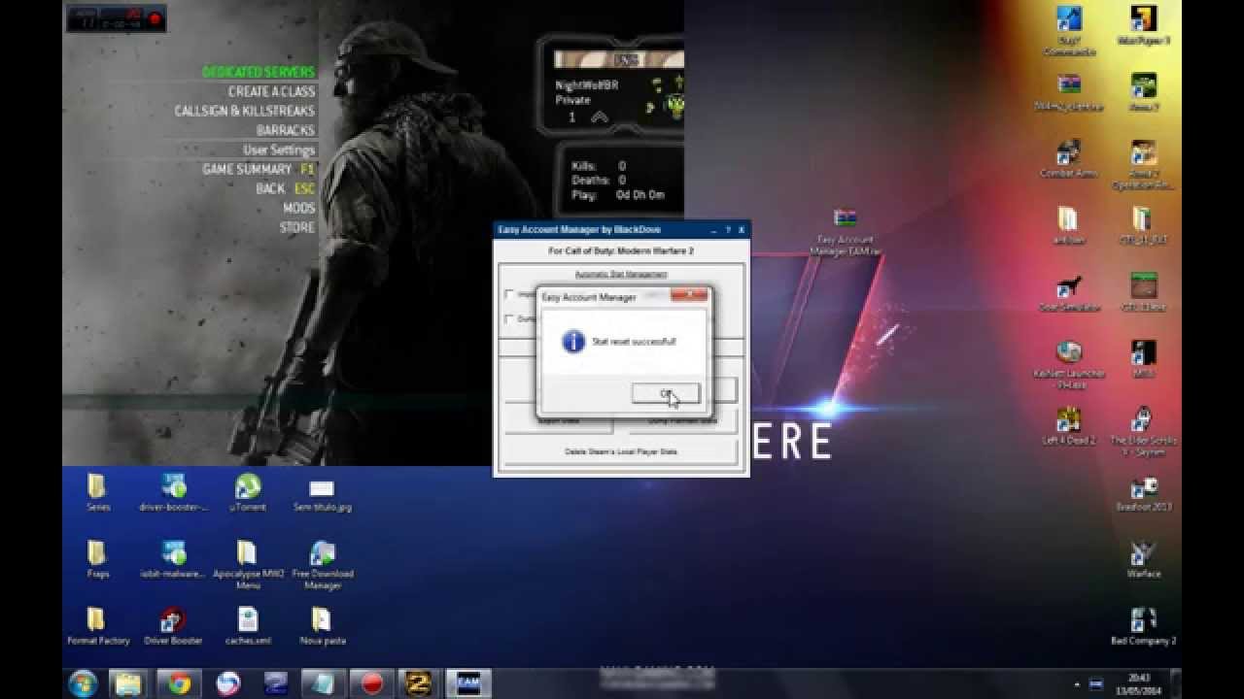Click OK in the Stat reset dialog

point(666,393)
